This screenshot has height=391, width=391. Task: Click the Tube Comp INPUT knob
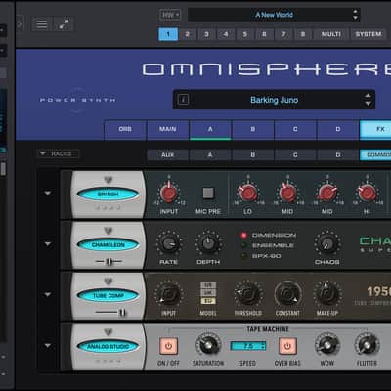169,294
